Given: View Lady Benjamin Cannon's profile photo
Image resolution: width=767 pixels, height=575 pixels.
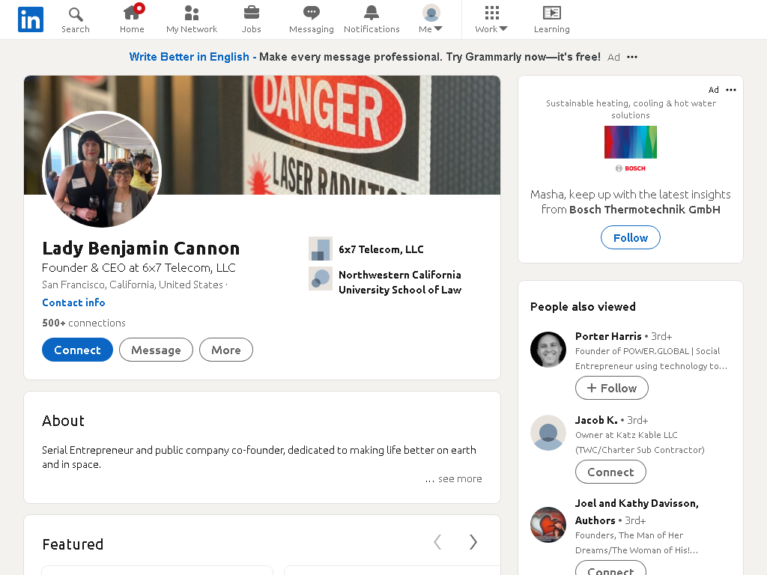Looking at the screenshot, I should [102, 169].
